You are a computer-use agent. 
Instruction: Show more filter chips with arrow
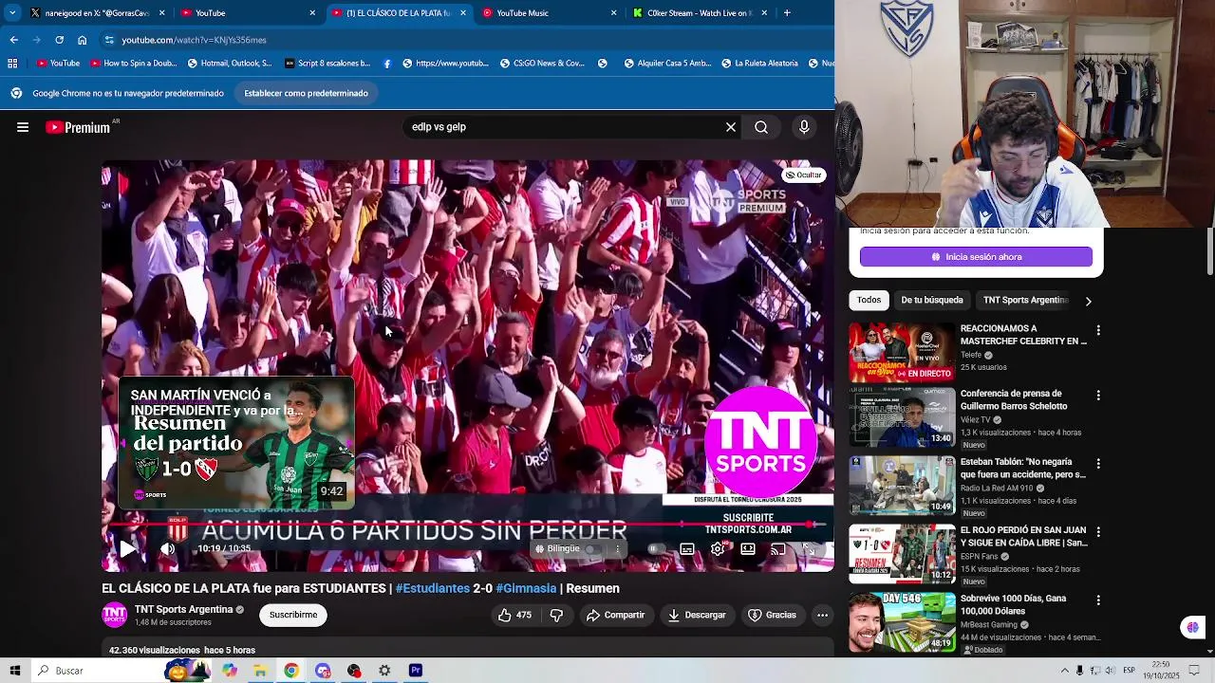tap(1088, 301)
